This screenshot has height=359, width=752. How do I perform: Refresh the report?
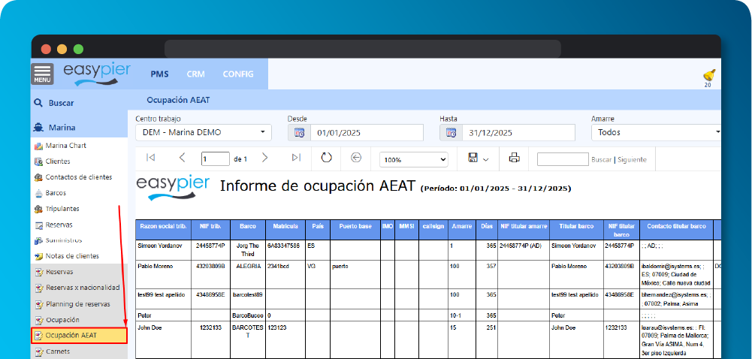coord(327,158)
